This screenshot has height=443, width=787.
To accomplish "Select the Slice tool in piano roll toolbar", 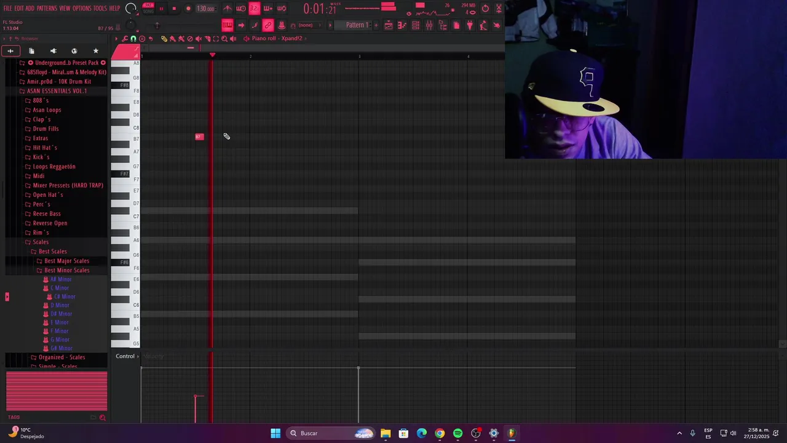I will click(x=207, y=39).
